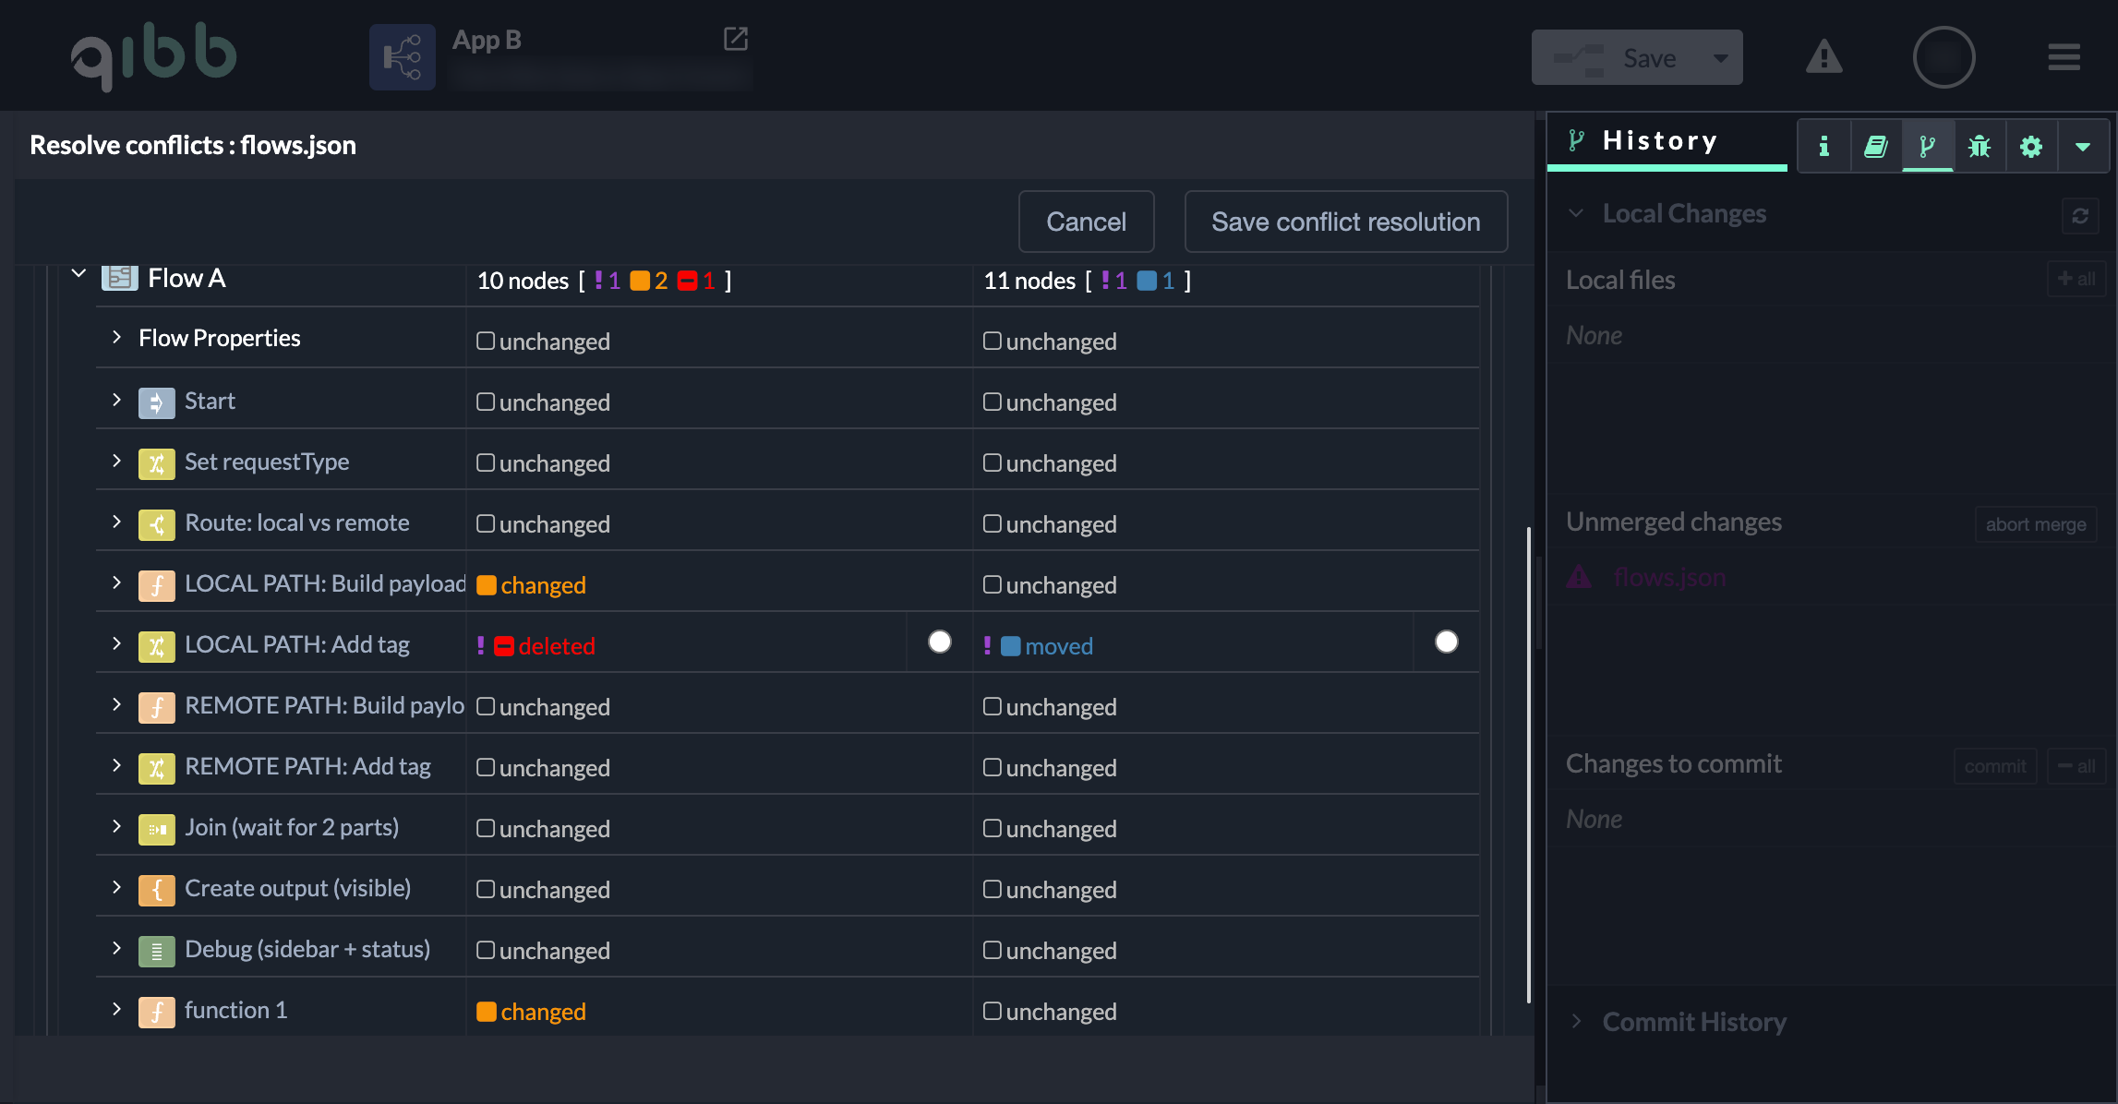
Task: Expand the Commit History section
Action: tap(1576, 1021)
